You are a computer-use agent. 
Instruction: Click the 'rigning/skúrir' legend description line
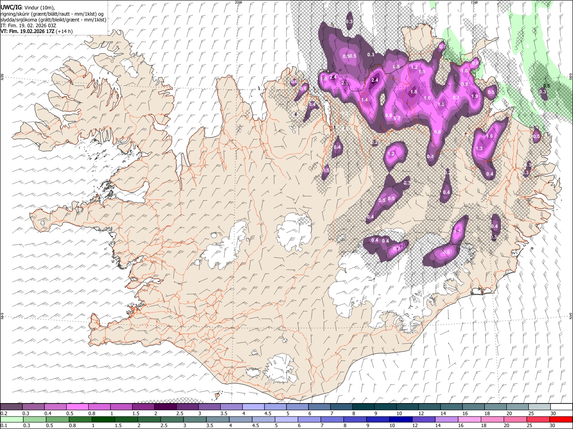(52, 14)
